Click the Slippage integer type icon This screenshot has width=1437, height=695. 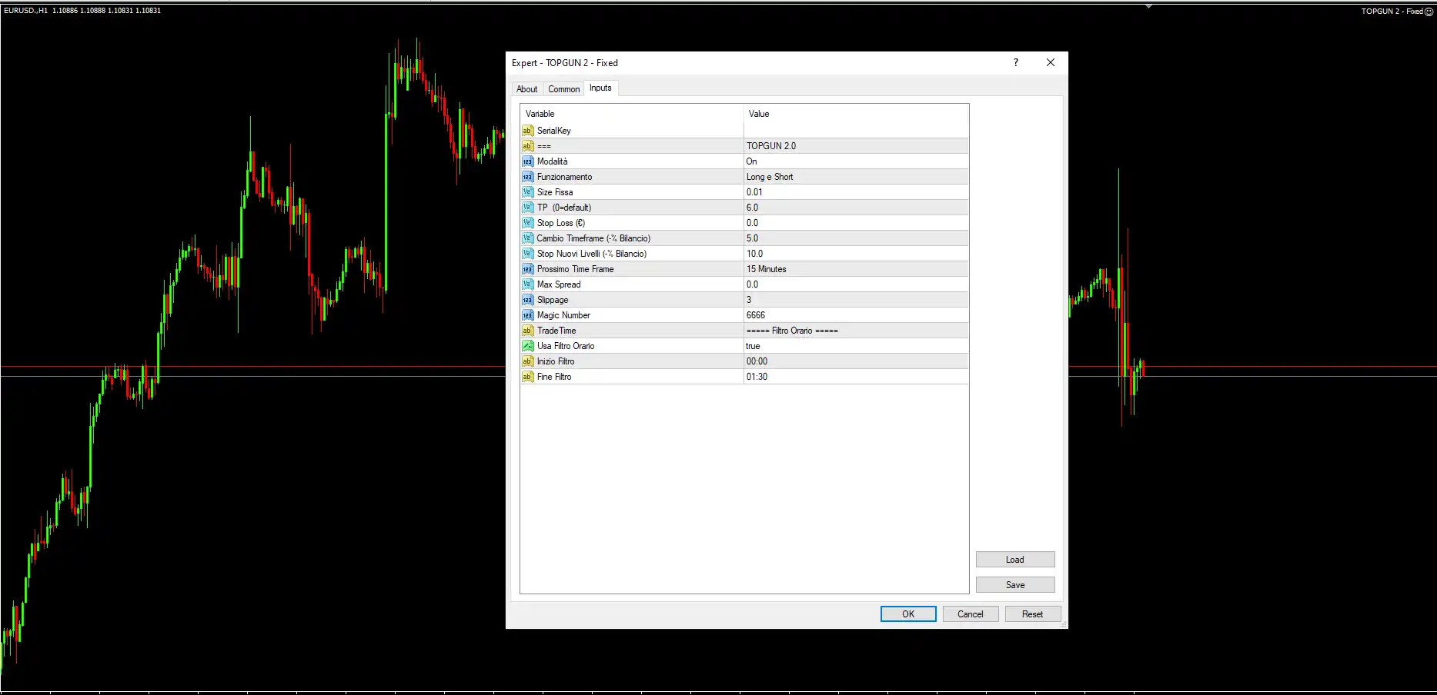[x=527, y=300]
